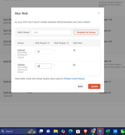This screenshot has width=125, height=135.
Task: Open the Microsoft Store taskbar icon
Action: coord(78,131)
